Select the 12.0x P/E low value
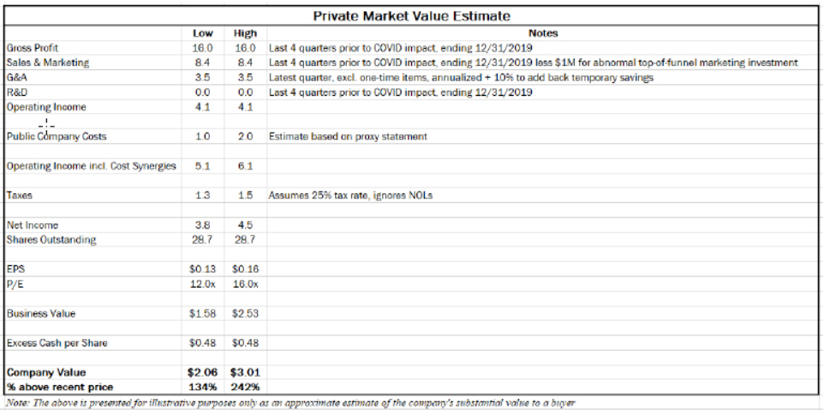Viewport: 824px width, 415px height. [x=201, y=284]
